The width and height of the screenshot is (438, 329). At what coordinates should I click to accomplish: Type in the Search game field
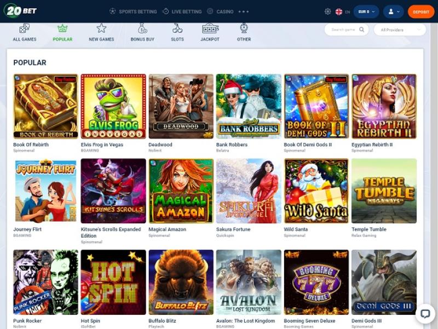tap(343, 30)
